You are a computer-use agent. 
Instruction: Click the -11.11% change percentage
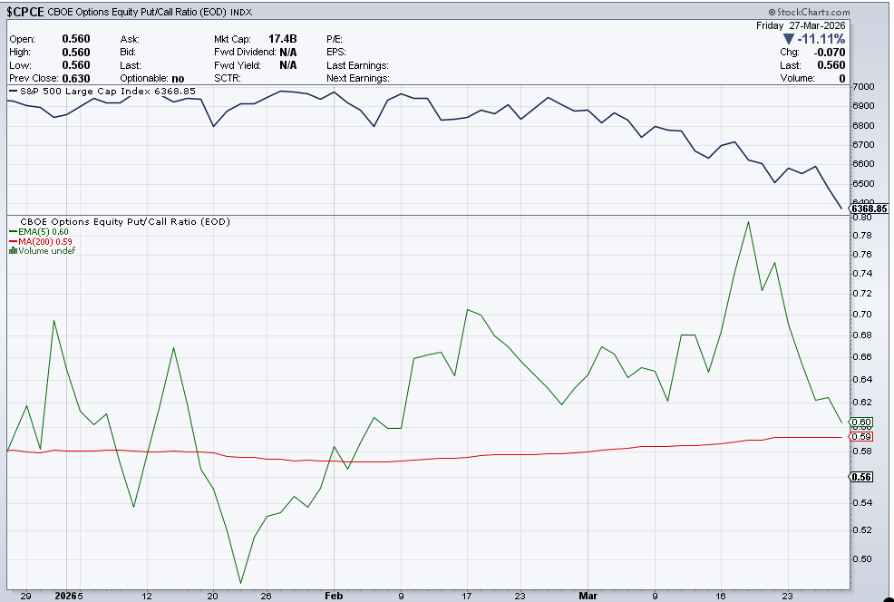821,39
